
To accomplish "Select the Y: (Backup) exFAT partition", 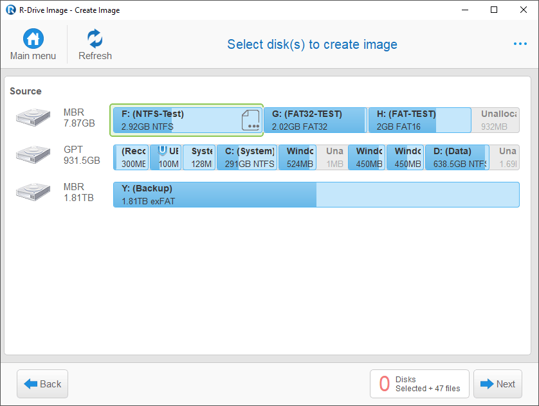I will 316,195.
